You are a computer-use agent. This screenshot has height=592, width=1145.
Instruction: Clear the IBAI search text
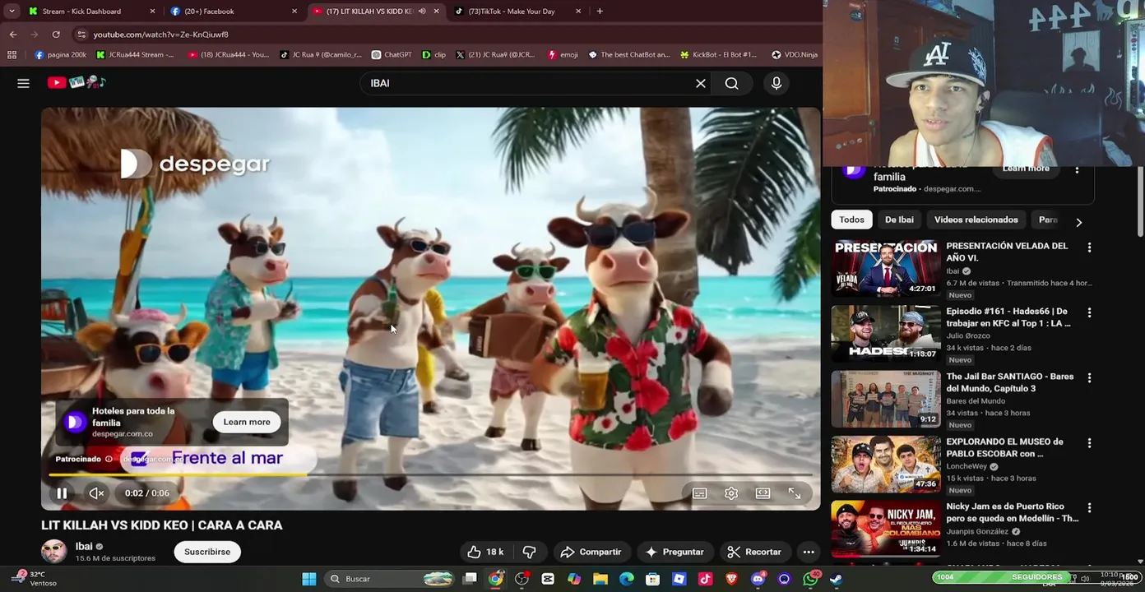(701, 83)
